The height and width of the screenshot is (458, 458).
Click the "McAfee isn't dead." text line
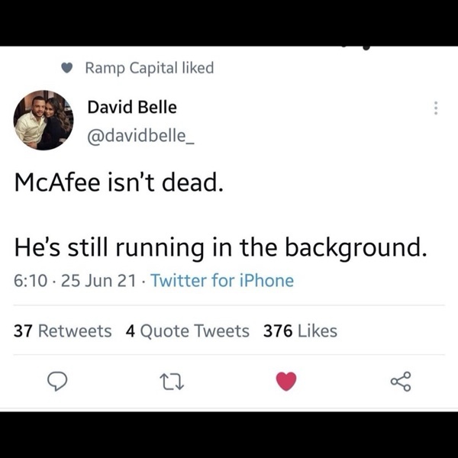tap(118, 182)
